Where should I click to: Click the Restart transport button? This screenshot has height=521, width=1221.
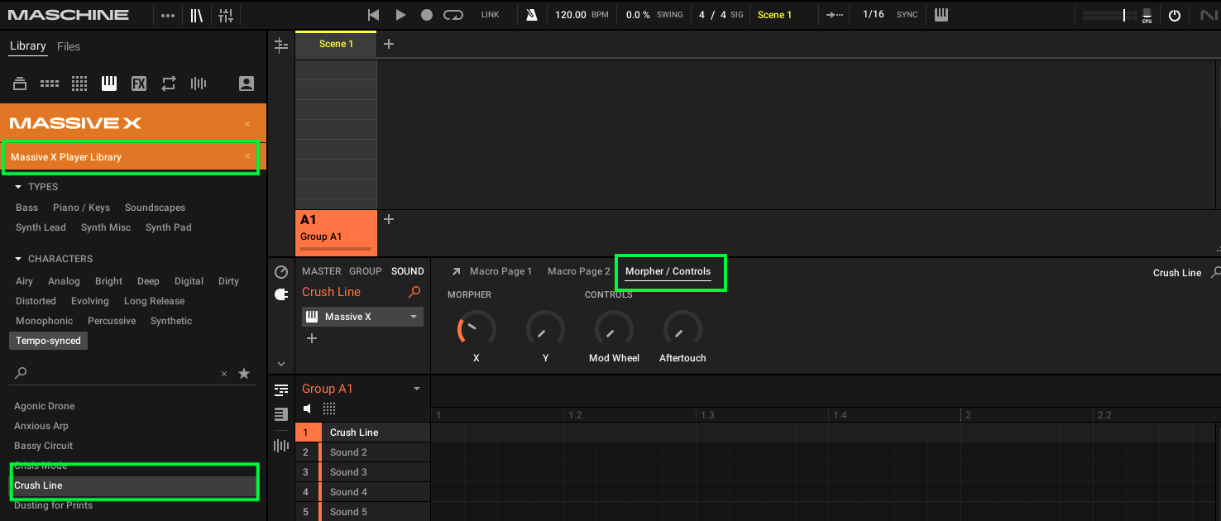click(374, 15)
